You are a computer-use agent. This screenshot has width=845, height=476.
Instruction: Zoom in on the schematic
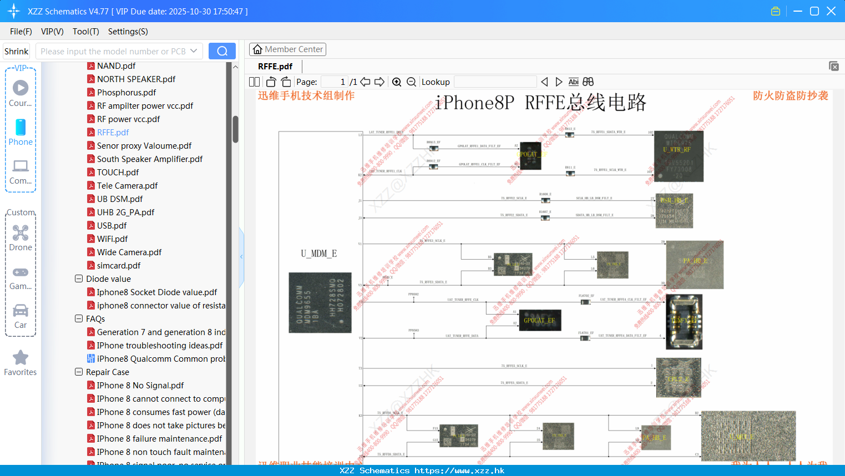tap(397, 82)
